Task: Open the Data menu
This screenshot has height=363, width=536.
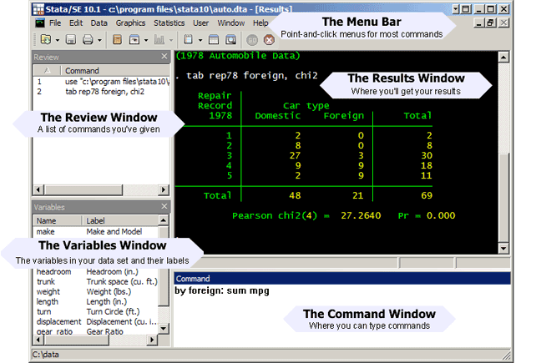Action: (x=99, y=23)
